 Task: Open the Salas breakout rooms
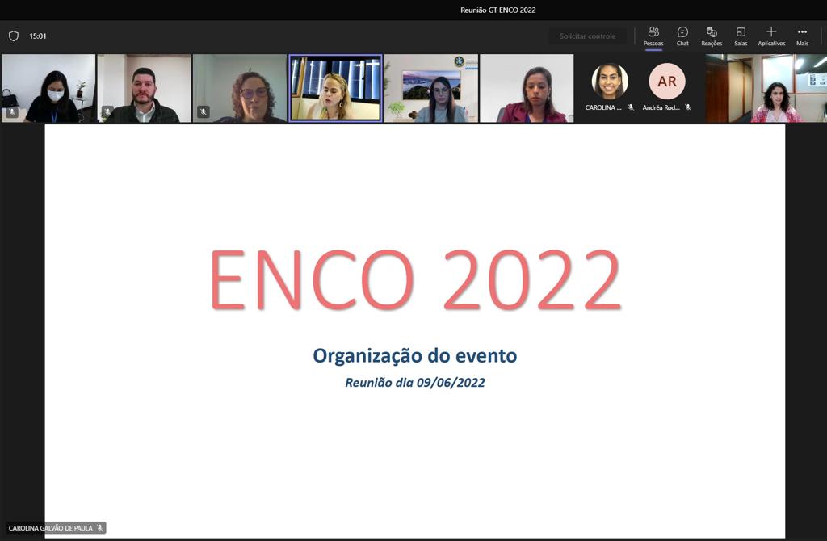[x=741, y=36]
